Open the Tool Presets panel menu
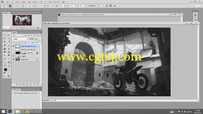 [x=41, y=90]
